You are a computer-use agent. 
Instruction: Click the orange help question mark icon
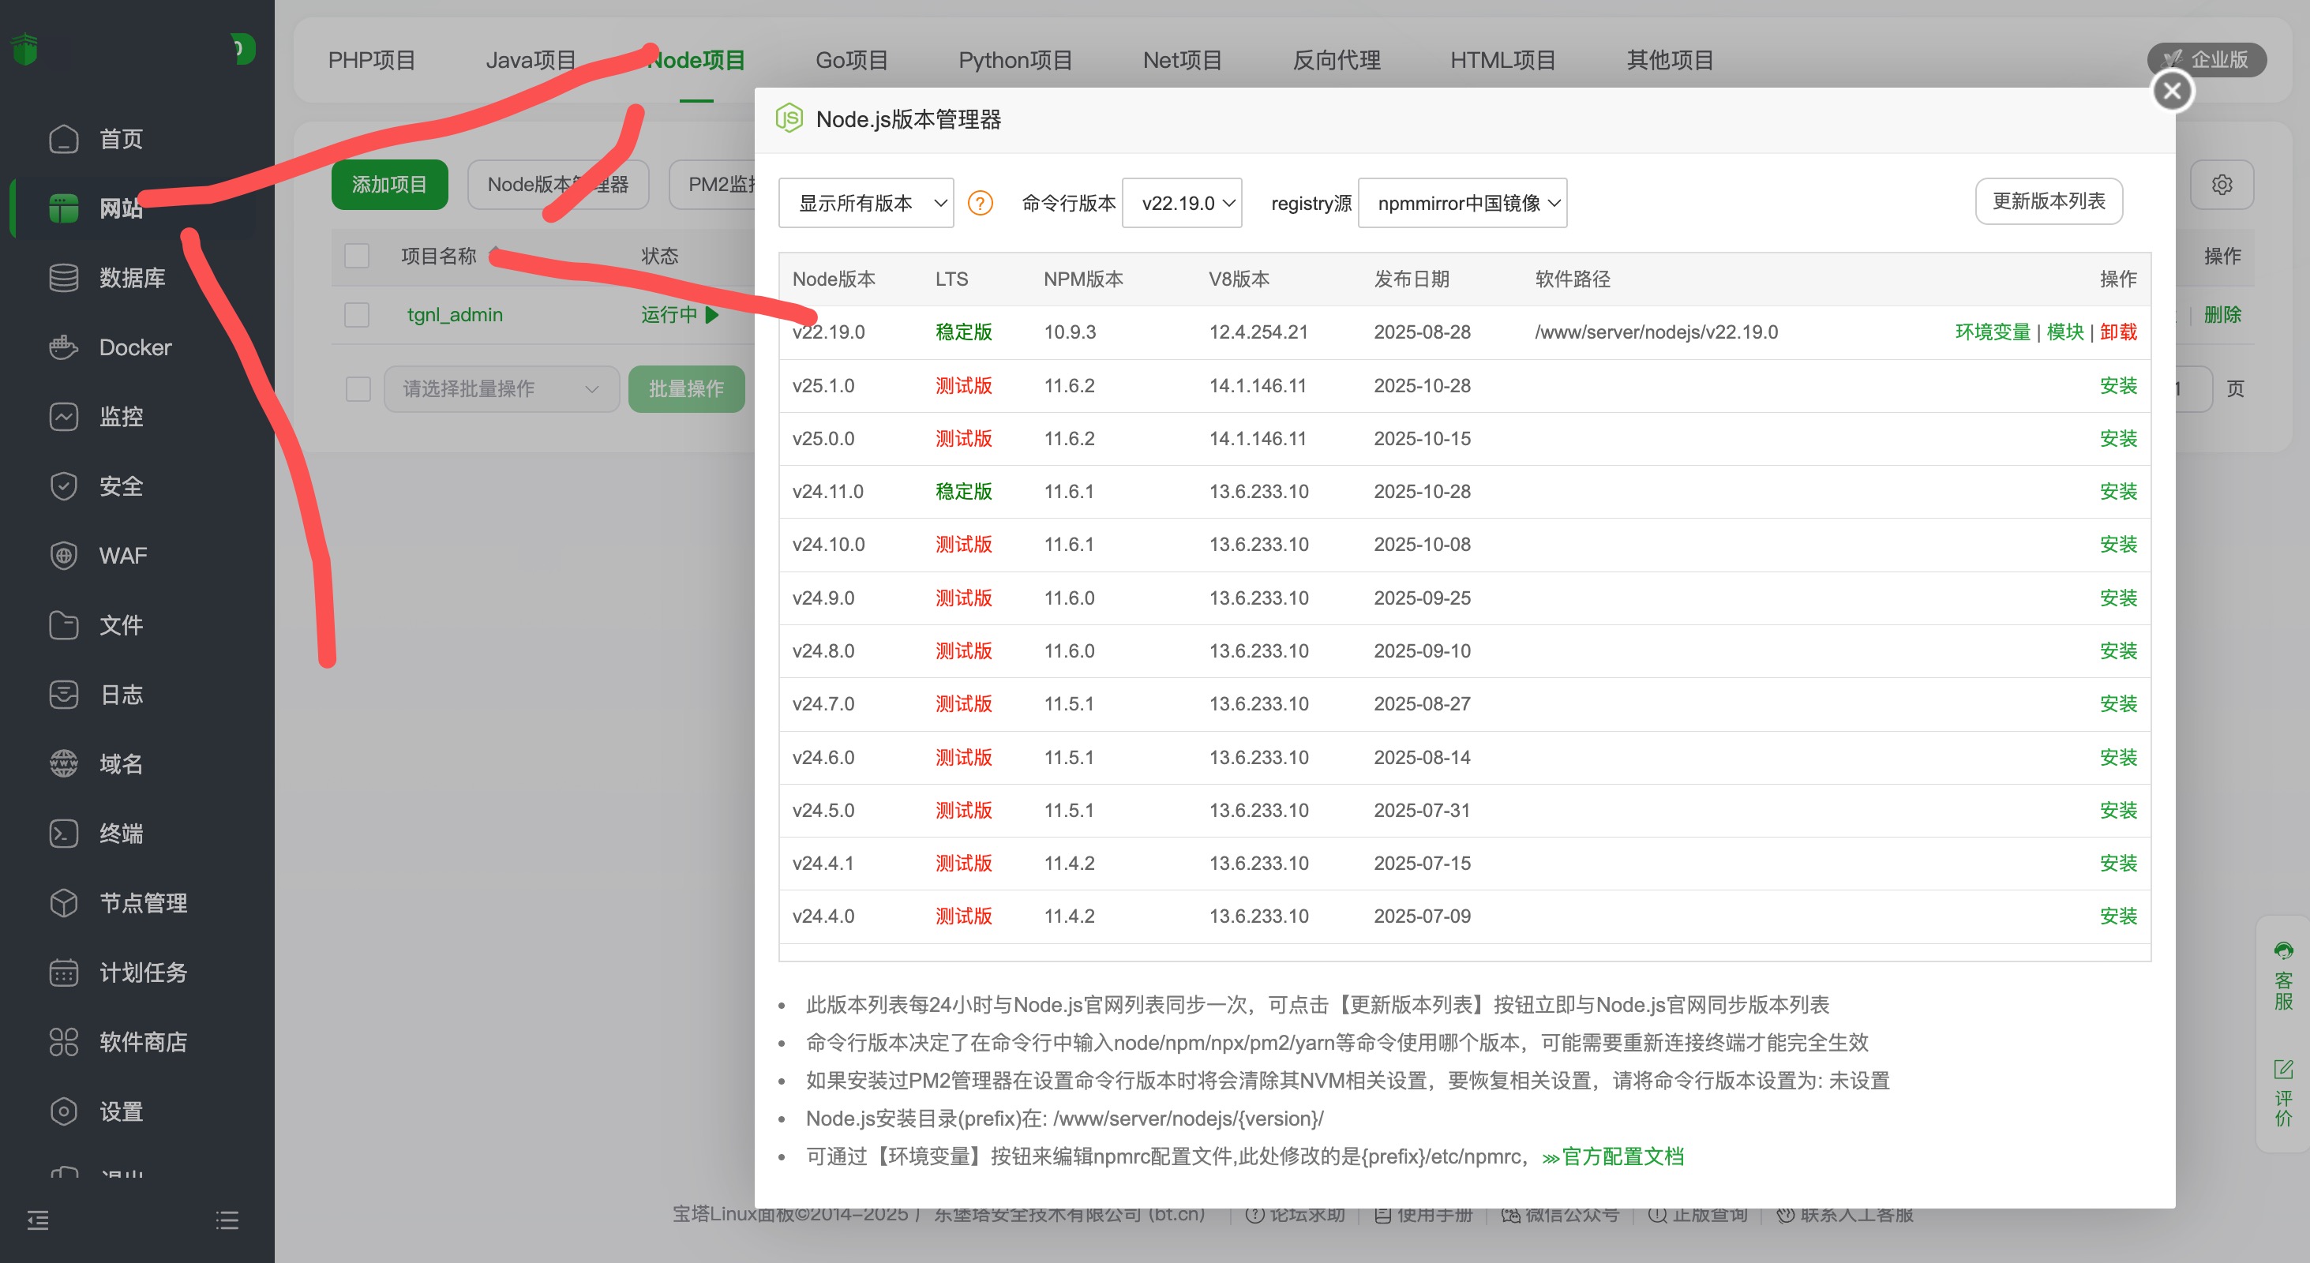981,204
